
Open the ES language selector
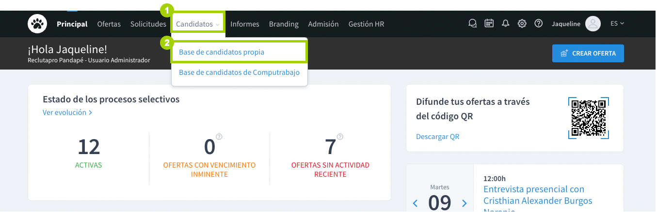click(x=617, y=24)
